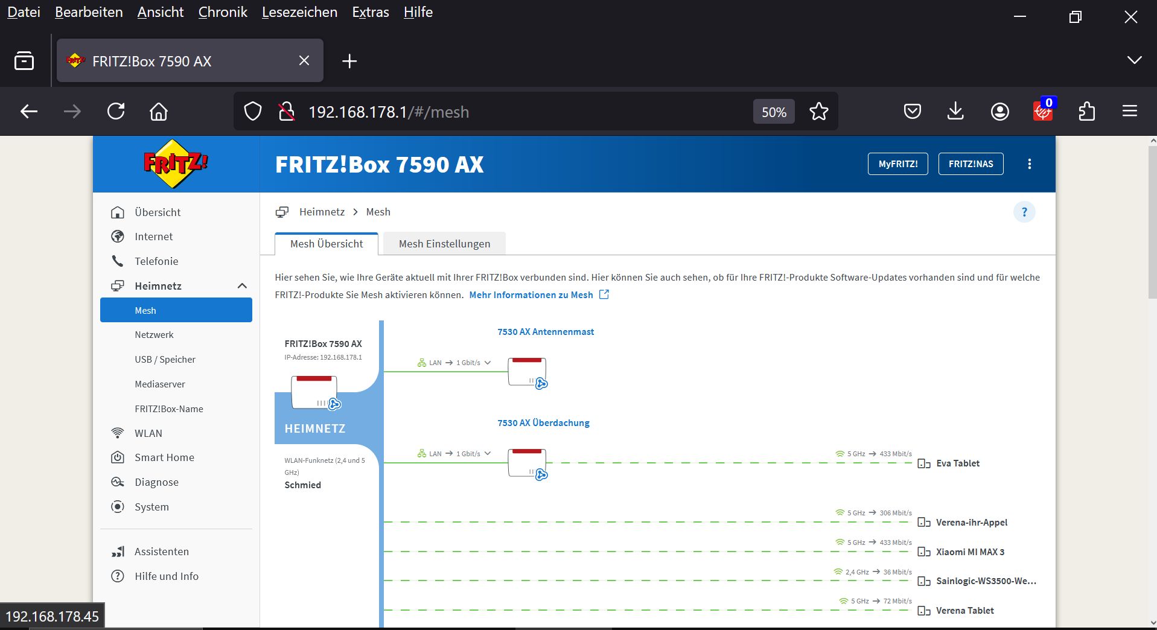Screen dimensions: 1157x630
Task: Collapse the Heimnetz sidebar section
Action: pos(242,286)
